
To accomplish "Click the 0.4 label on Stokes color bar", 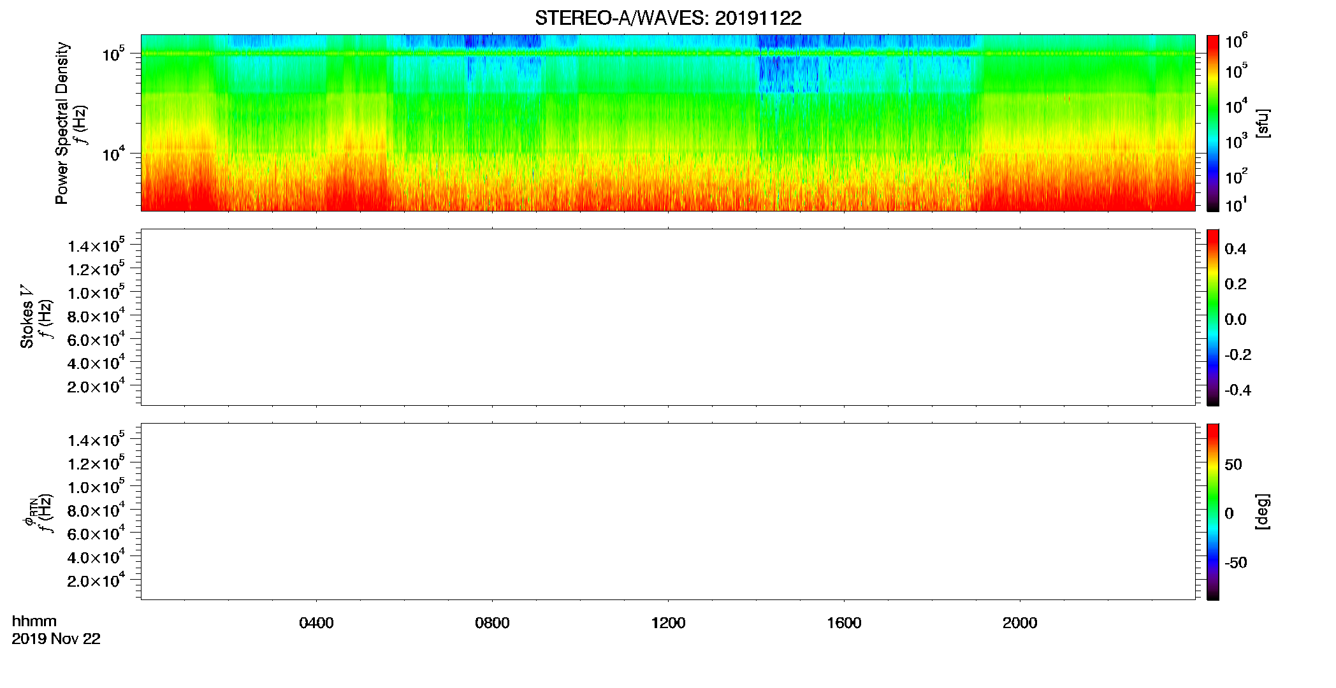I will [x=1235, y=249].
